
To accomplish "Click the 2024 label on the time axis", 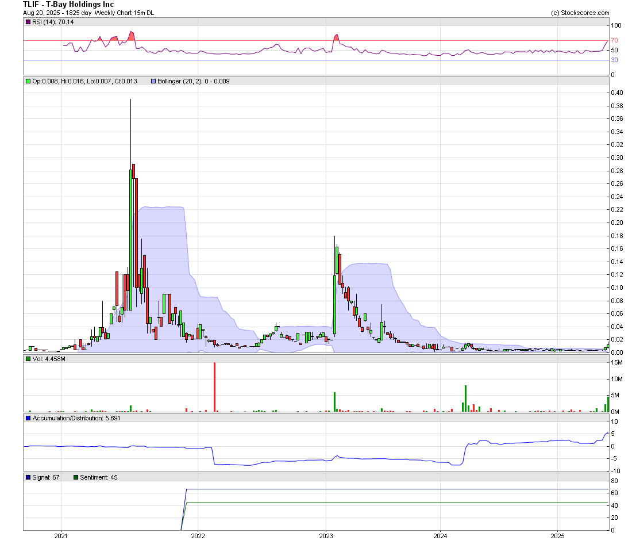I will (440, 536).
